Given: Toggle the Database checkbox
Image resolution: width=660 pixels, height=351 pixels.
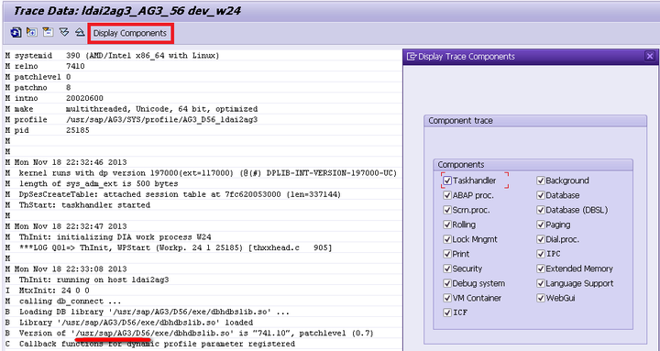Looking at the screenshot, I should [541, 196].
